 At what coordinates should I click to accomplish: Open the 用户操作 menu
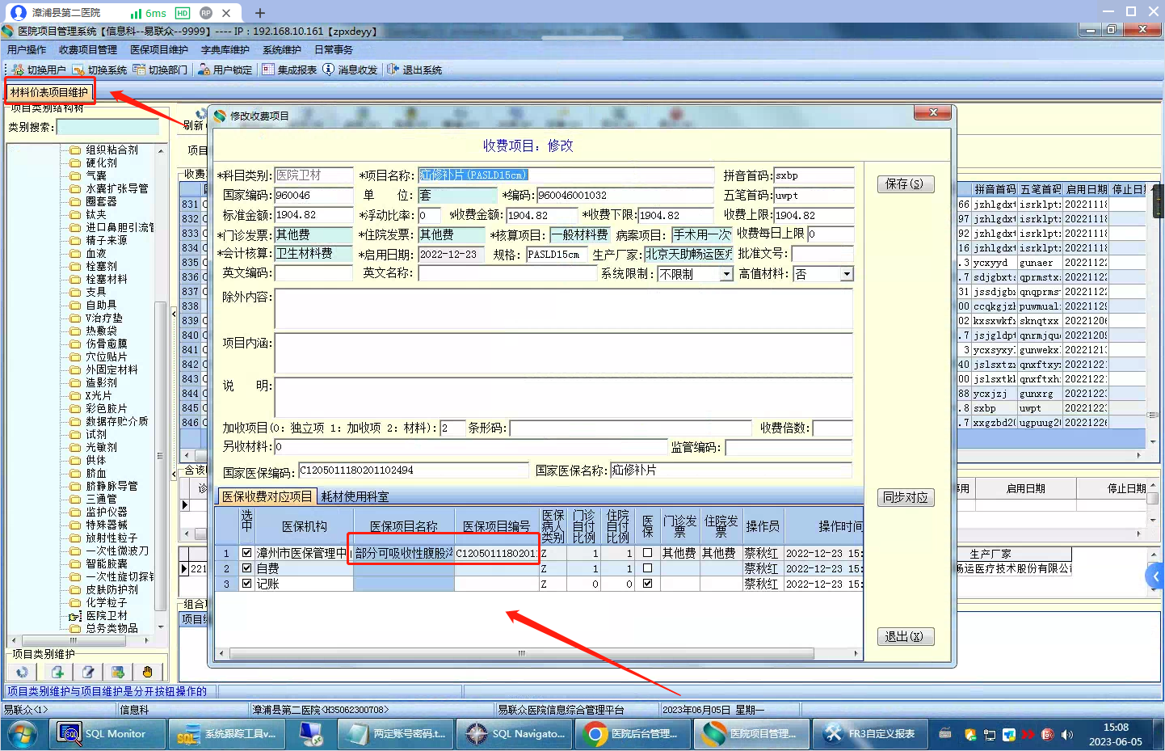27,50
